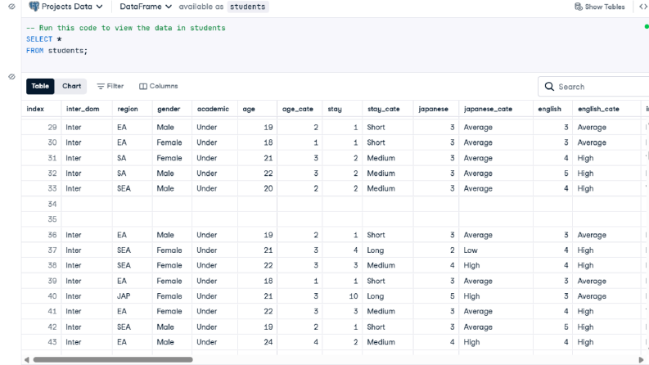The height and width of the screenshot is (365, 649).
Task: Click the students variable name field
Action: tap(247, 7)
